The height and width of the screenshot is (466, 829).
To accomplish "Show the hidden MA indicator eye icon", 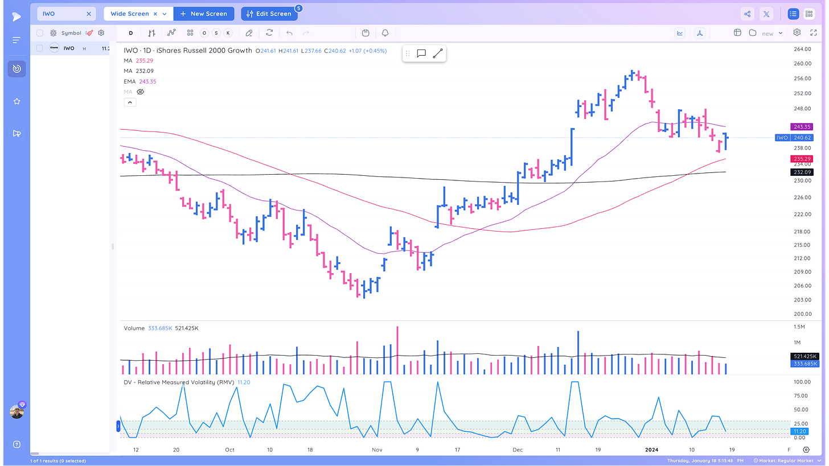I will [x=140, y=92].
